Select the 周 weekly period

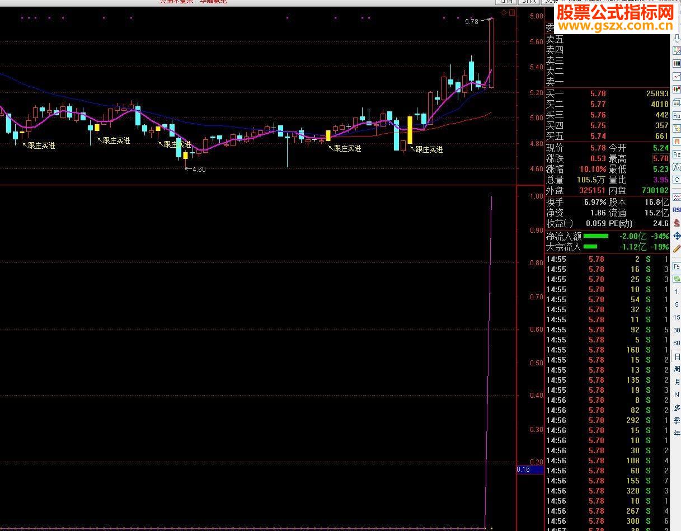point(677,369)
